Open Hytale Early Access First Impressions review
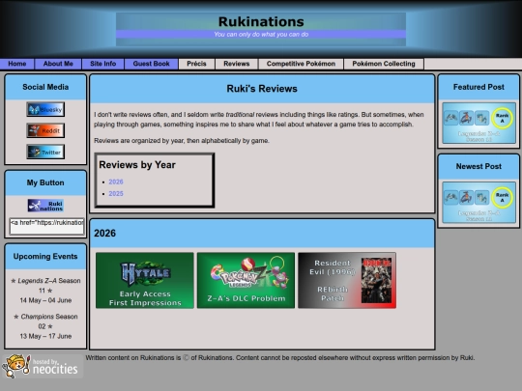Screen dimensions: 522x391 point(145,280)
